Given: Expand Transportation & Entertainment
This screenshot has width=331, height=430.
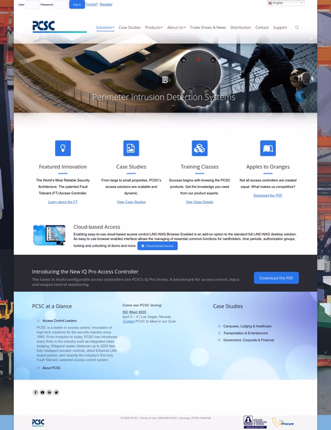Looking at the screenshot, I should pos(245,333).
